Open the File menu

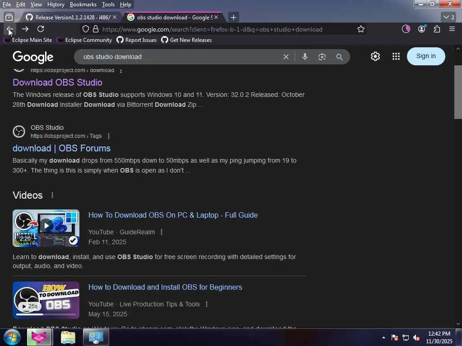7,5
